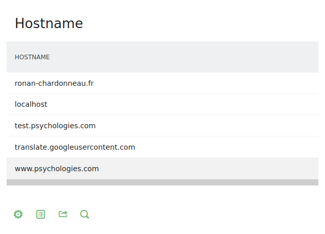Click the ronan-chardonneau.fr hostname text
The height and width of the screenshot is (234, 325).
click(x=54, y=83)
